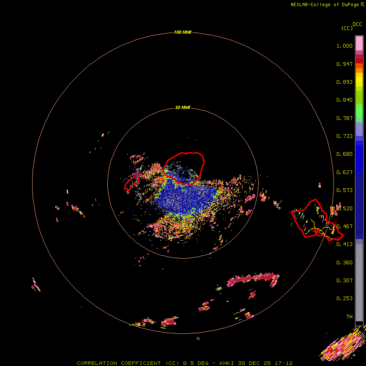This screenshot has height=366, width=366.
Task: Click the [CC] legend unit label
Action: click(347, 28)
